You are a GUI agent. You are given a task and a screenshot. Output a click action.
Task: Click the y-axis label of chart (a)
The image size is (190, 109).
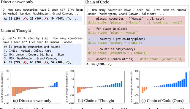[2, 87]
